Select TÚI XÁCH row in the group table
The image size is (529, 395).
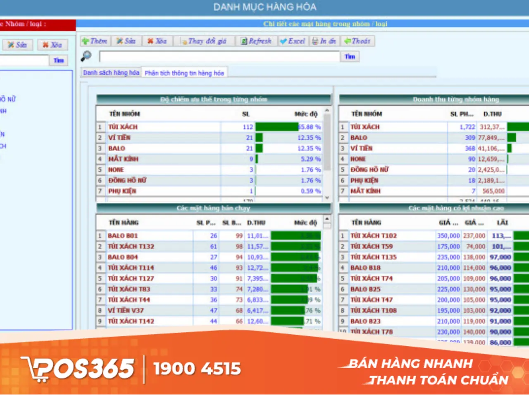209,127
